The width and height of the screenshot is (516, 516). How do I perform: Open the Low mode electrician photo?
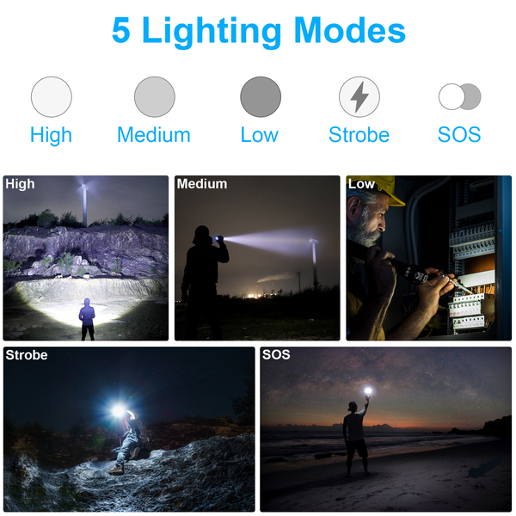(x=429, y=258)
